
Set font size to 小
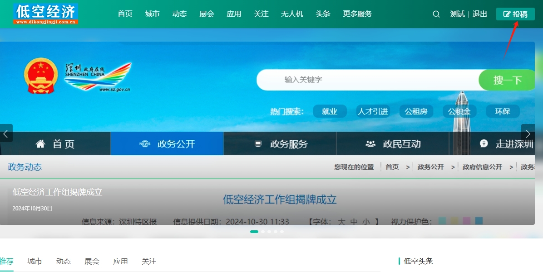click(366, 222)
